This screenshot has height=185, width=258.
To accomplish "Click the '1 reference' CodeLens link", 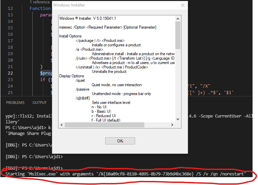I will [x=40, y=2].
